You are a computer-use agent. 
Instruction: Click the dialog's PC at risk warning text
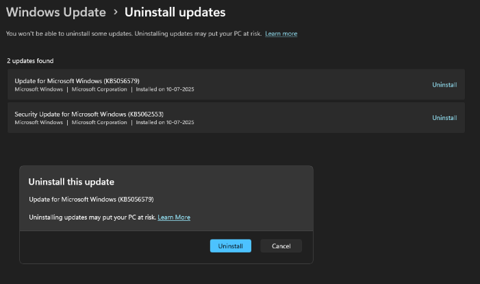[92, 217]
